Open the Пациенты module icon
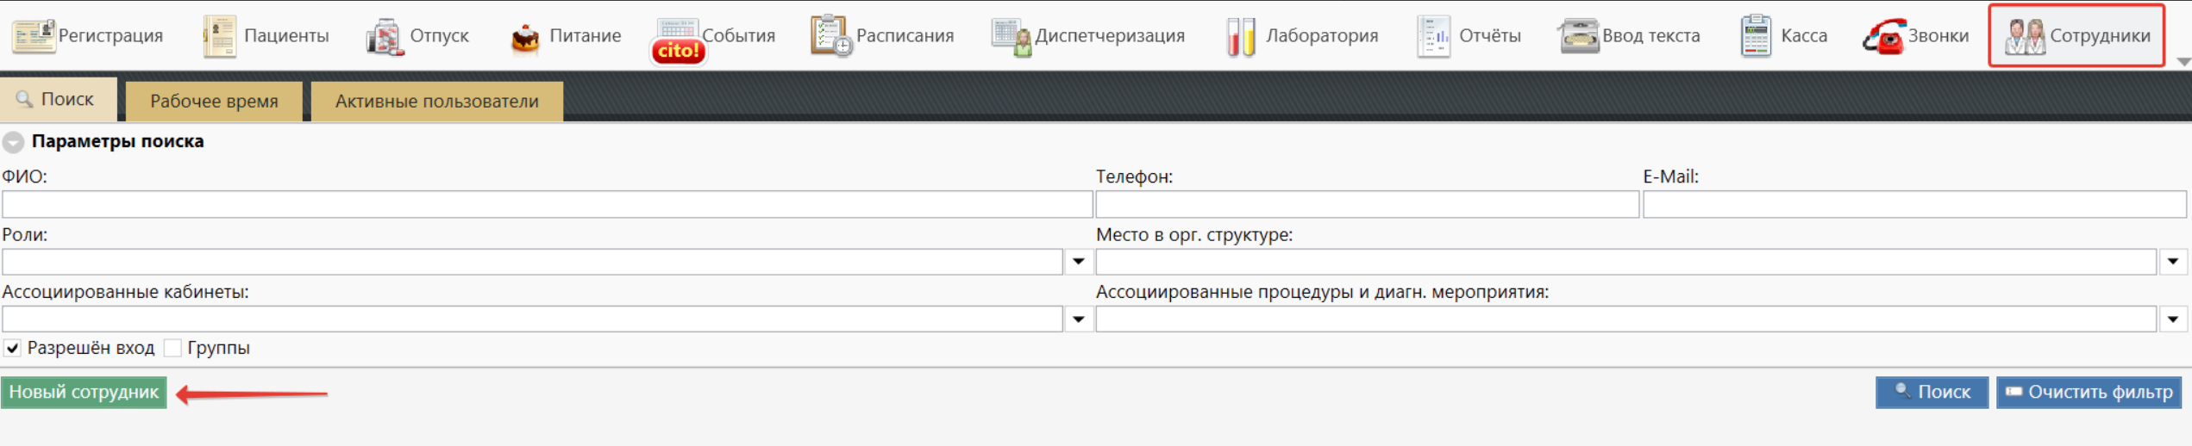2192x446 pixels. point(219,36)
